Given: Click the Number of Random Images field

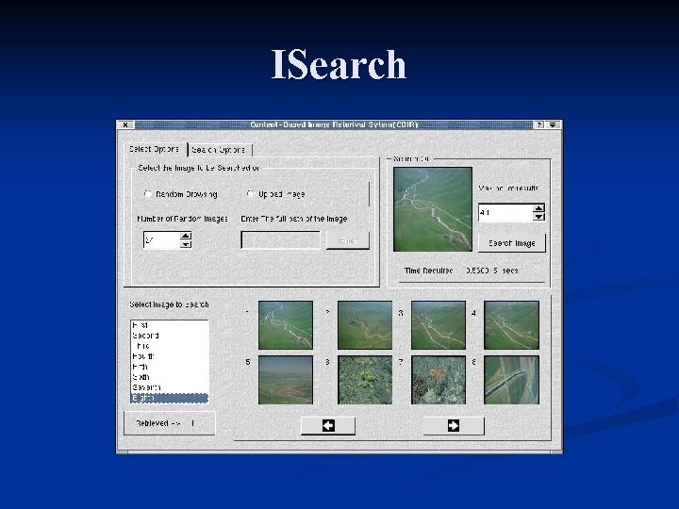Looking at the screenshot, I should click(161, 239).
